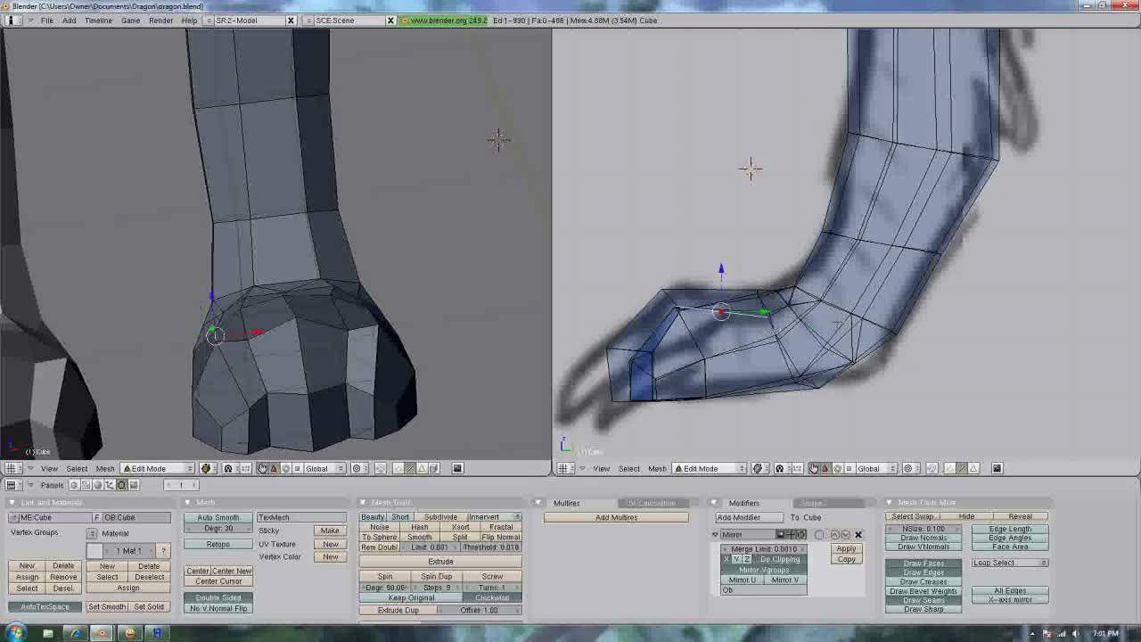Click the material color swatch
Viewport: 1141px width, 642px height.
(95, 550)
